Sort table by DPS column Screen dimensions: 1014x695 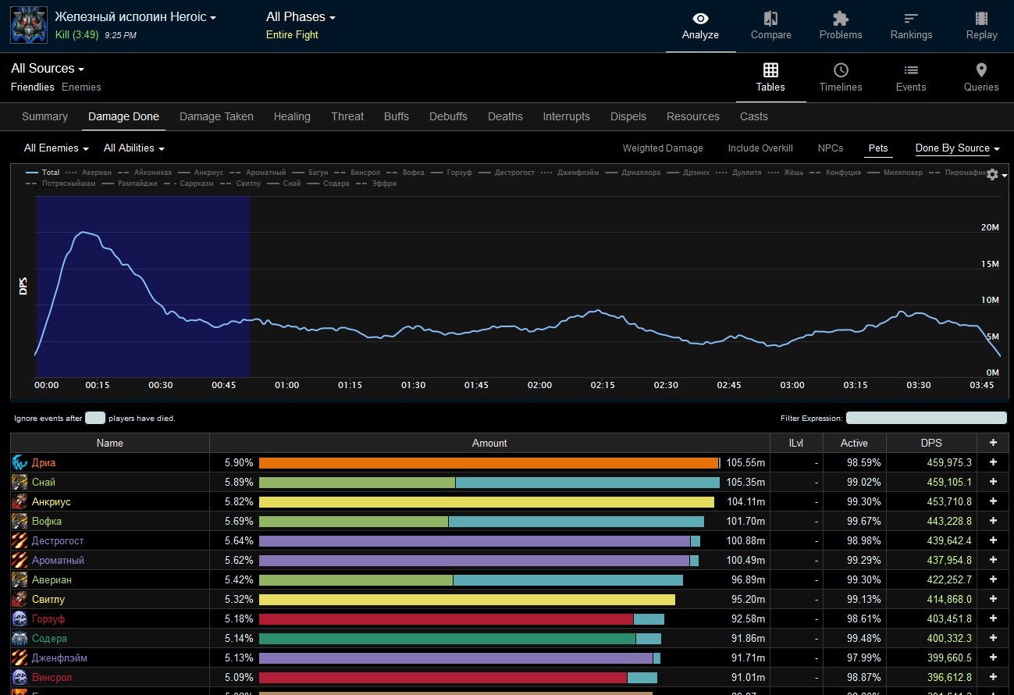[x=931, y=443]
